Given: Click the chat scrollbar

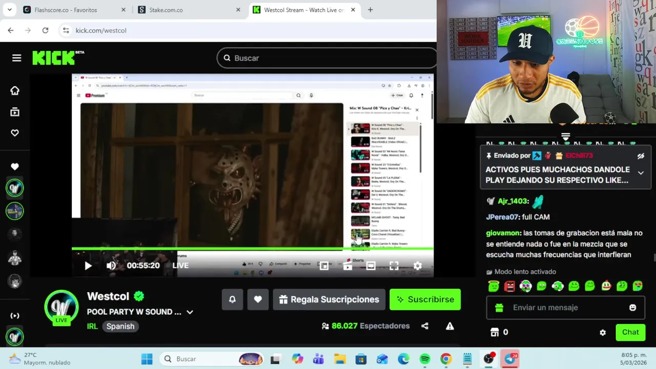Looking at the screenshot, I should tap(654, 258).
